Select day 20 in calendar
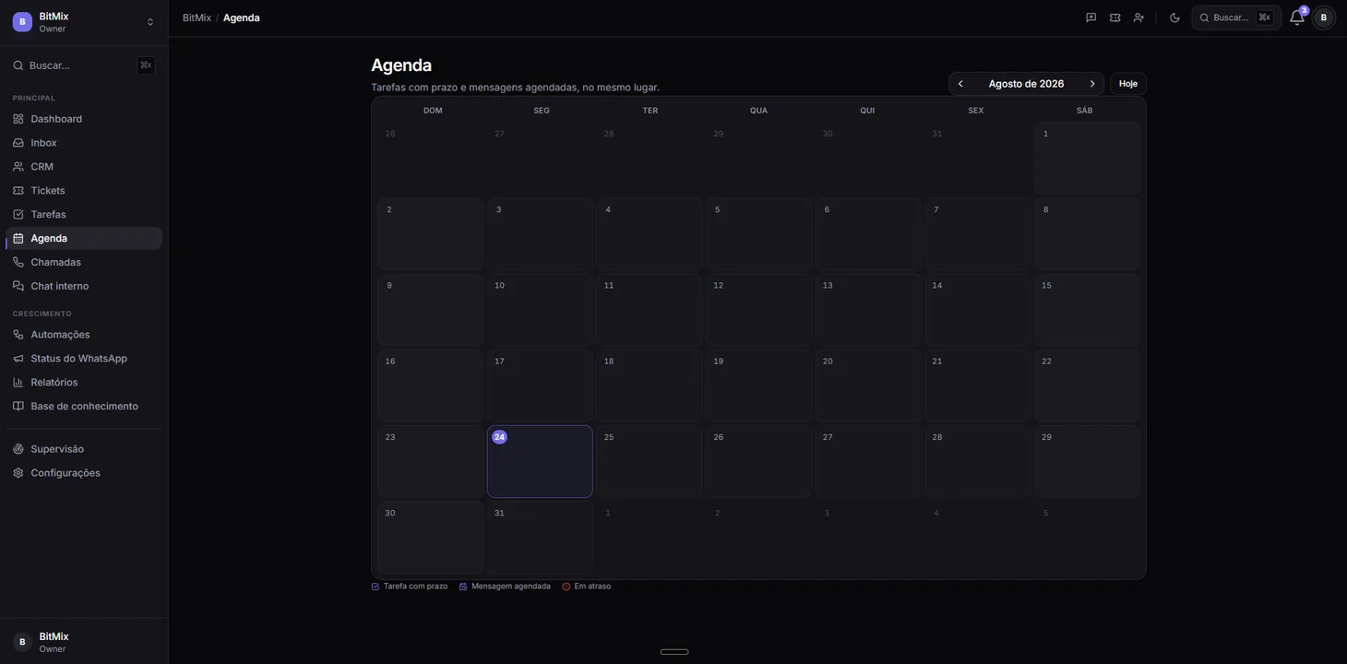Image resolution: width=1347 pixels, height=664 pixels. point(868,385)
